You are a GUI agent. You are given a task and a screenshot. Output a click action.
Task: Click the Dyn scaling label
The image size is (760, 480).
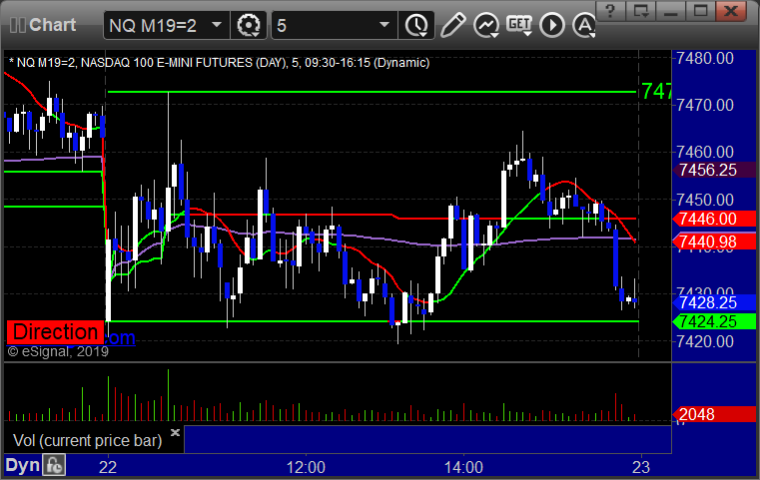click(22, 465)
